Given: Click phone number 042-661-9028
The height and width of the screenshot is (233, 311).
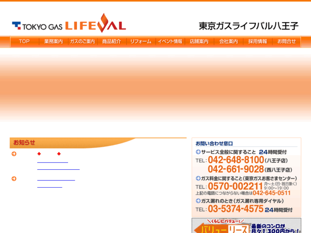Looking at the screenshot, I should click(236, 169).
